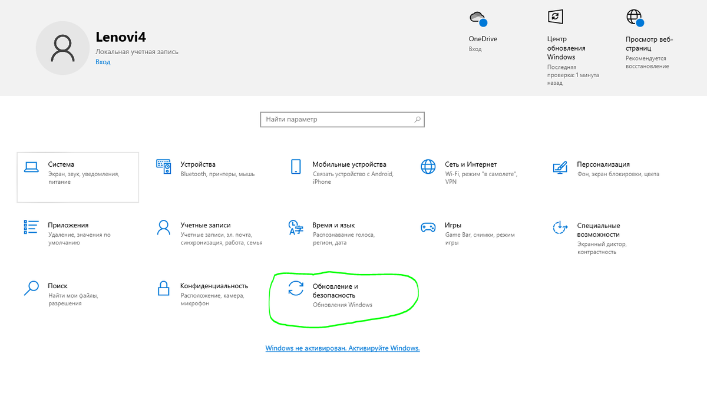Click Wi-Fi, режим "в самолете", VPN description
This screenshot has height=396, width=707.
(481, 178)
